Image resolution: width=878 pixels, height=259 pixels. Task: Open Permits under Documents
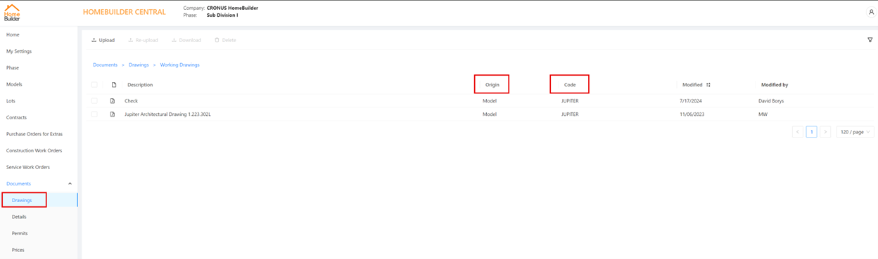coord(20,233)
